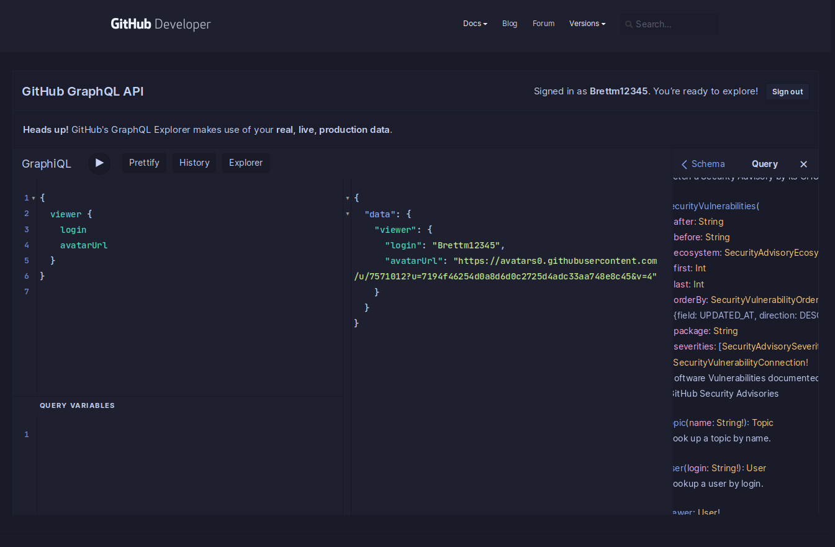Open the User return type of user field
The width and height of the screenshot is (835, 547).
click(x=756, y=468)
